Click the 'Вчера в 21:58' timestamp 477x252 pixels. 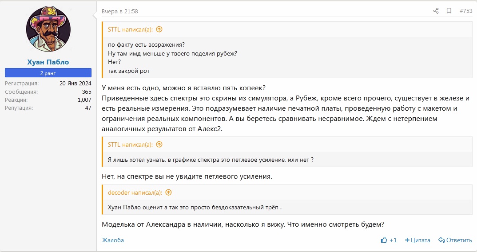pos(119,11)
